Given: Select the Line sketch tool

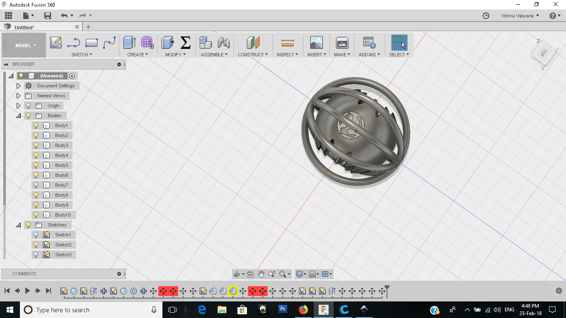Looking at the screenshot, I should click(74, 43).
